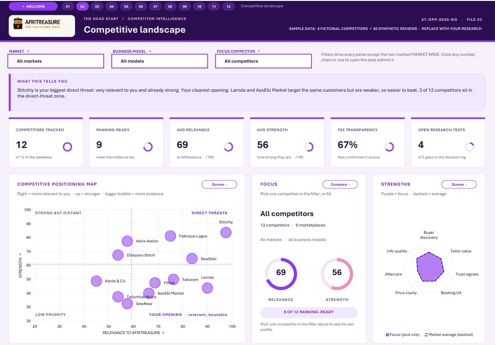Open the Market dropdown showing All markets

[56, 61]
